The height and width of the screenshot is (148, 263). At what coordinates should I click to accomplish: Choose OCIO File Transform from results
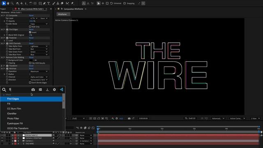coord(31,128)
